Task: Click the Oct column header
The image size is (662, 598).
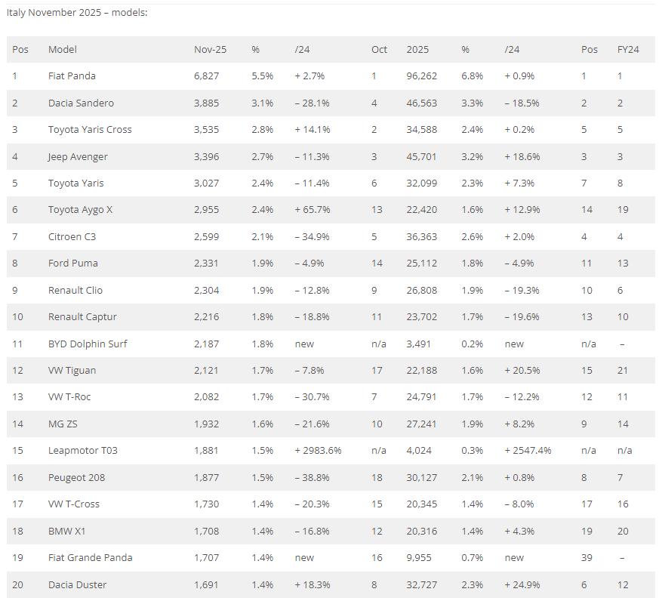Action: [379, 49]
